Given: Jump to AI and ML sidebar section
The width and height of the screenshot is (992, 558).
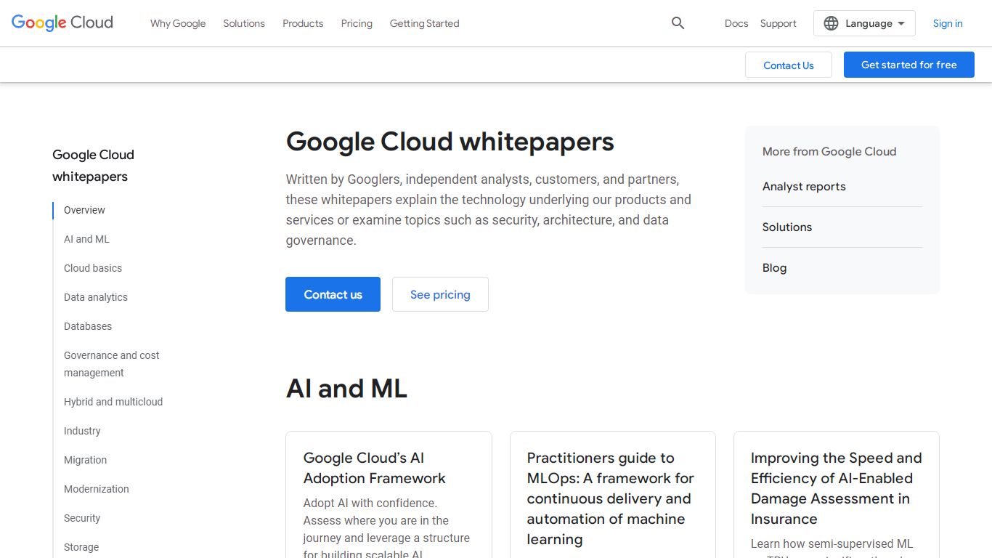Looking at the screenshot, I should (x=86, y=239).
